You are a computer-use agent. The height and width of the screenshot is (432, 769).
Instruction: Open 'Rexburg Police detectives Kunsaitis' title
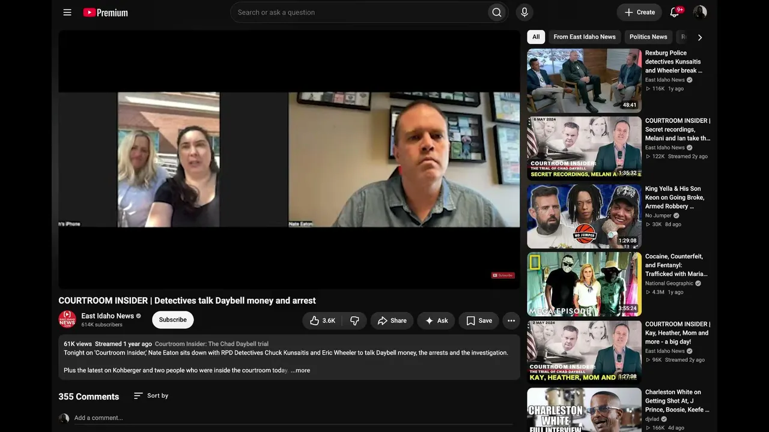tap(674, 62)
